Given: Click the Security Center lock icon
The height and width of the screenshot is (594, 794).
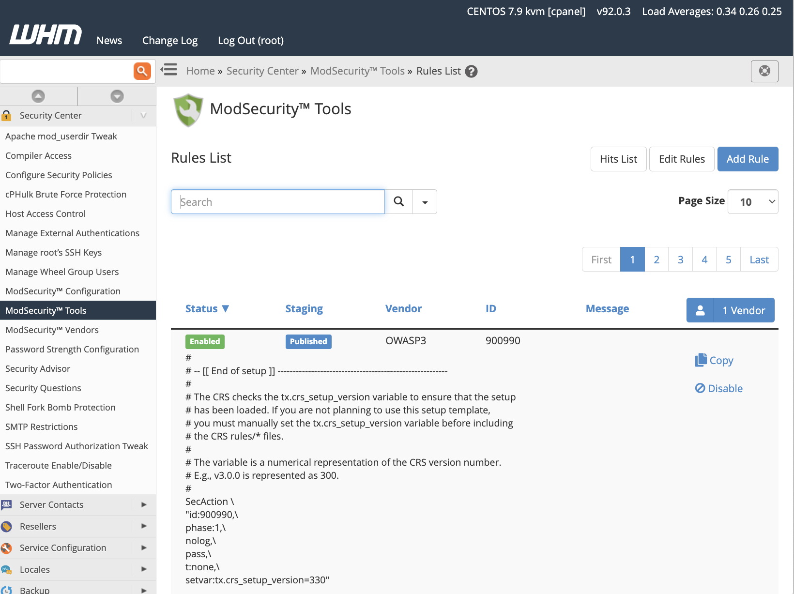Looking at the screenshot, I should pyautogui.click(x=6, y=115).
